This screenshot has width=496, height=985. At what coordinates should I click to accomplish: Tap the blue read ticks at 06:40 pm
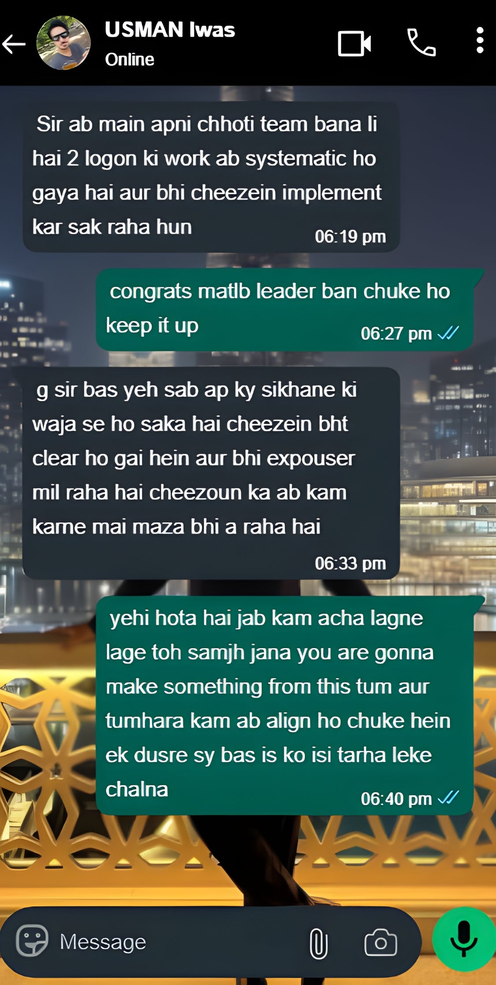[x=448, y=797]
